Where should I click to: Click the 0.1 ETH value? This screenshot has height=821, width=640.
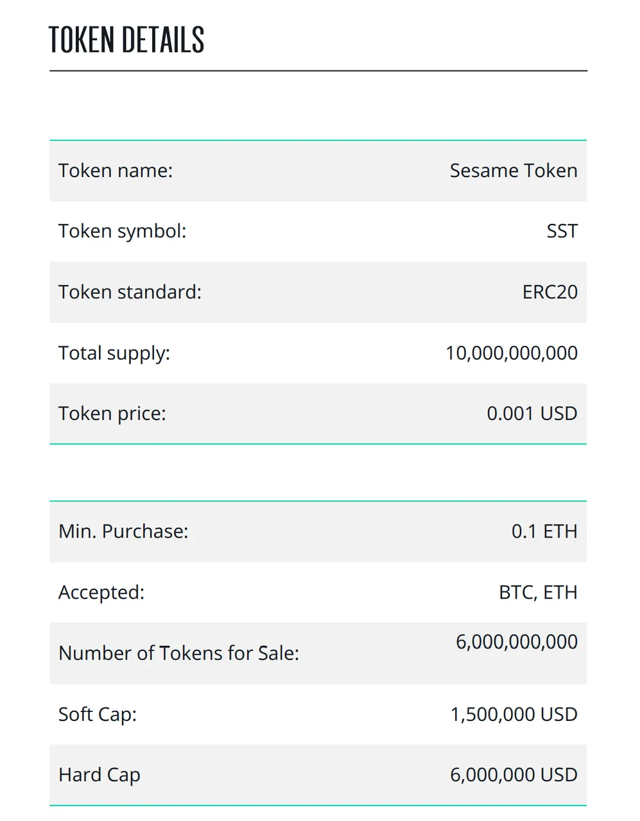pyautogui.click(x=544, y=531)
